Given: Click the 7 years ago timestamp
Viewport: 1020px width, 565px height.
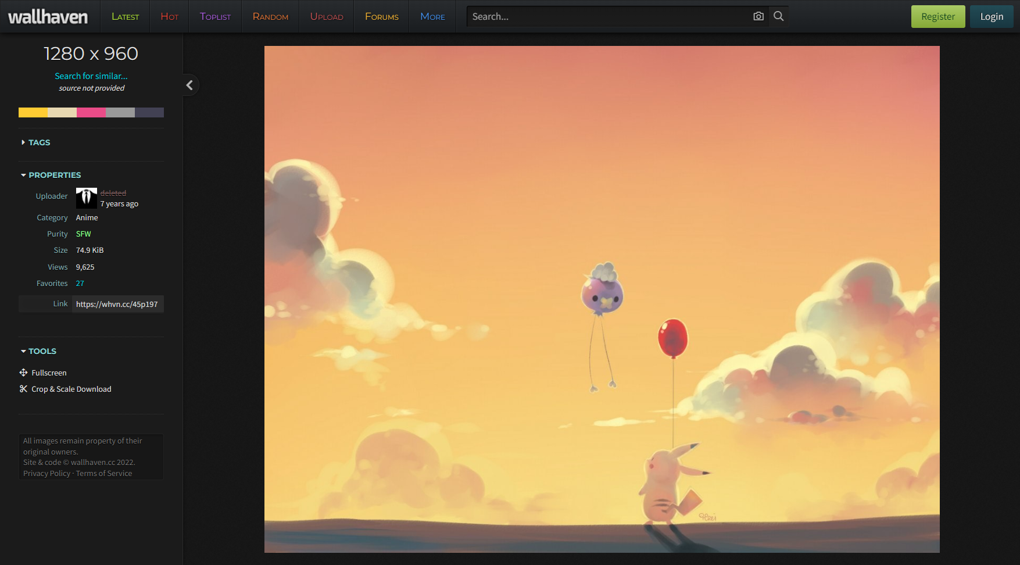Looking at the screenshot, I should [x=119, y=204].
